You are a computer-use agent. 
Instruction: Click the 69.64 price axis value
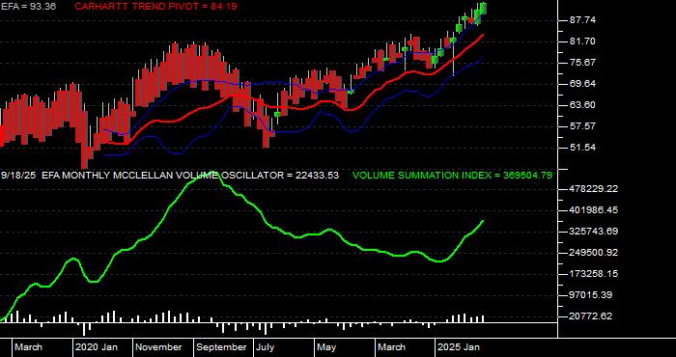click(582, 84)
